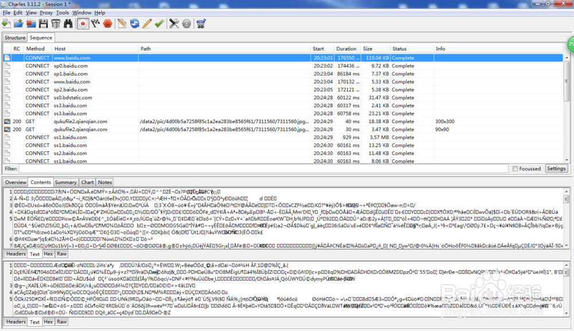Switch response pane to Headers view
Screen dimensions: 574x331
coord(16,321)
